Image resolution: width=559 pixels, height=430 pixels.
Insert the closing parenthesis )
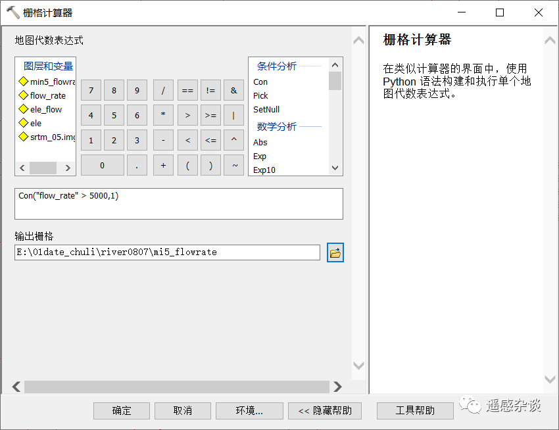point(210,165)
